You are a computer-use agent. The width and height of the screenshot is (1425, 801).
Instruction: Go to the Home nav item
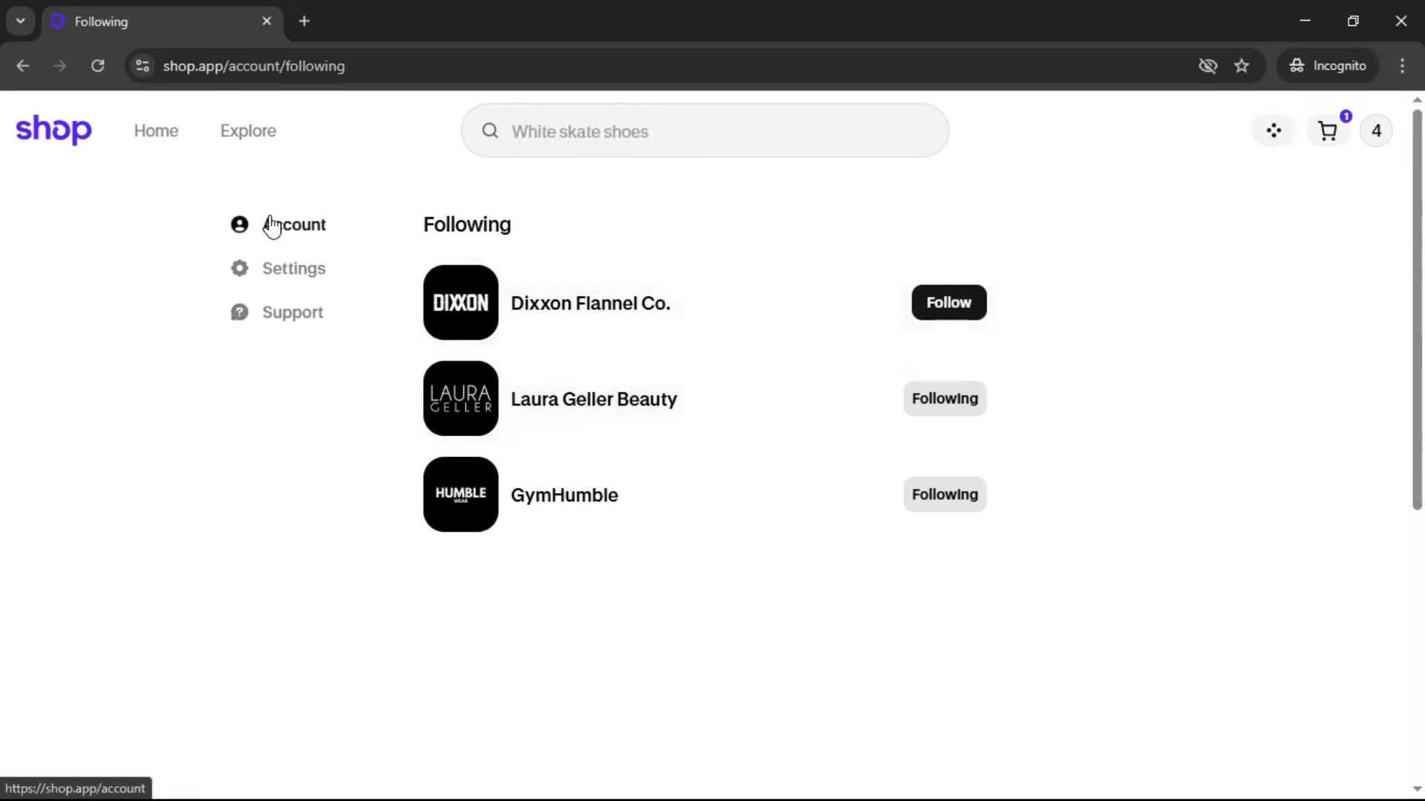pos(156,131)
